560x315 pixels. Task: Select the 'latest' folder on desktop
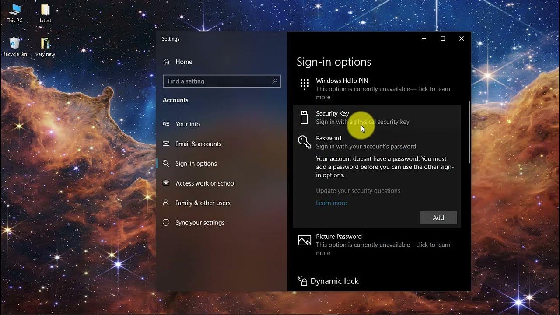[x=45, y=13]
